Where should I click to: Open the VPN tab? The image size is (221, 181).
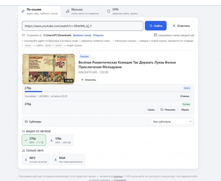(122, 11)
